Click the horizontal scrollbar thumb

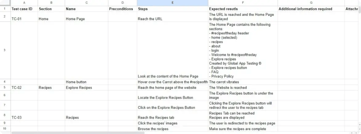[x=73, y=132]
